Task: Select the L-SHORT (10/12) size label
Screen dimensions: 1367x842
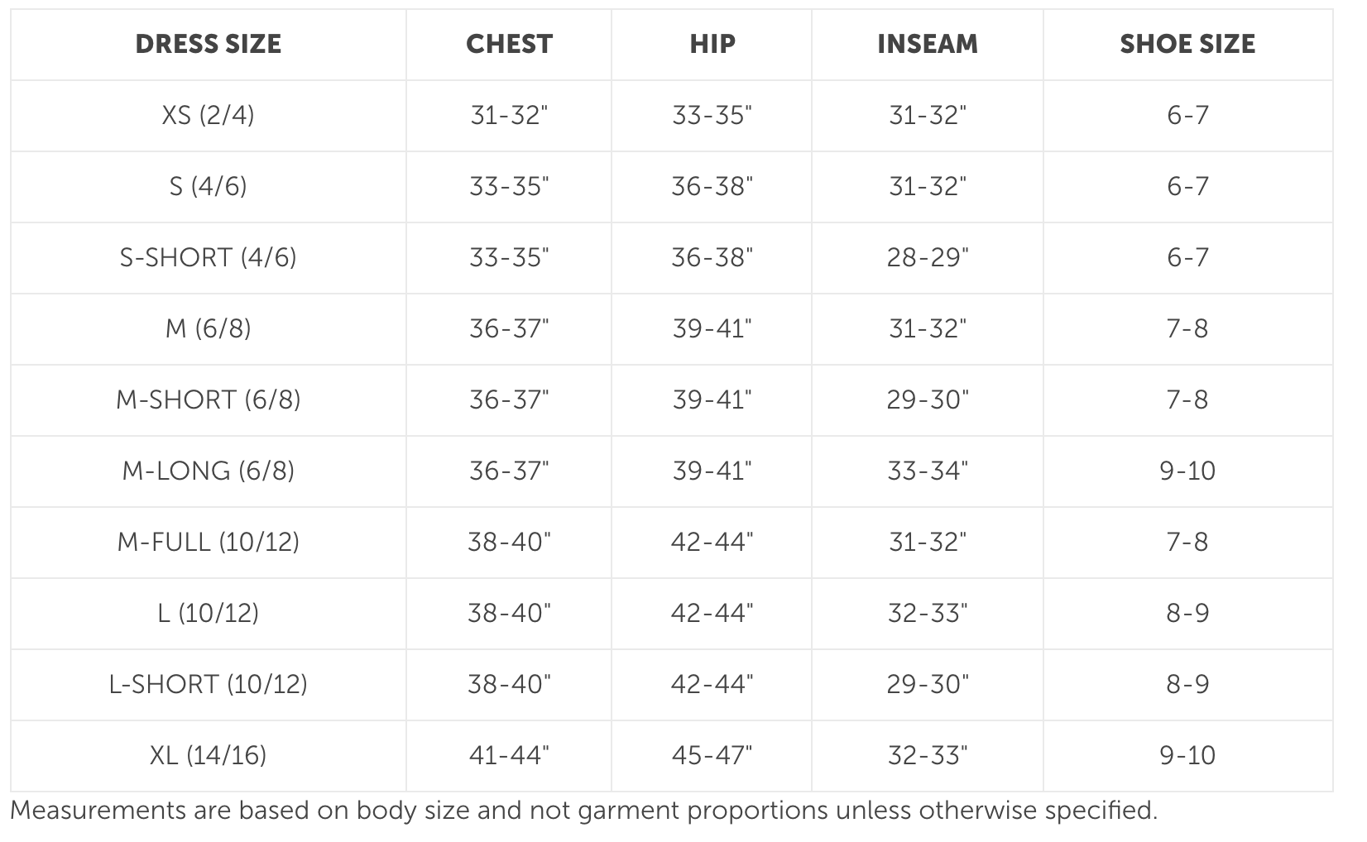Action: 208,684
